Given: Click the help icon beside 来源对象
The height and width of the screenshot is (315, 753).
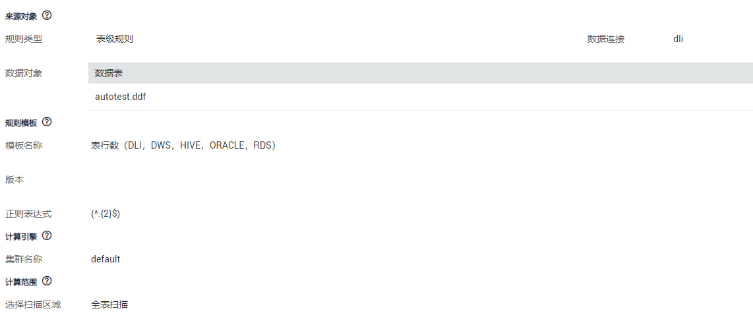Looking at the screenshot, I should [x=47, y=15].
